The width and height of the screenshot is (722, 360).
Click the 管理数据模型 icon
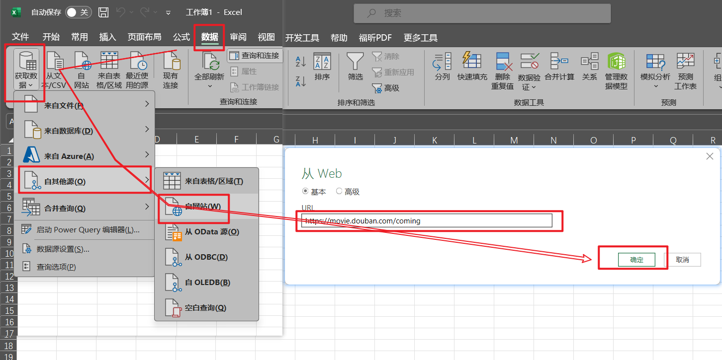[616, 62]
